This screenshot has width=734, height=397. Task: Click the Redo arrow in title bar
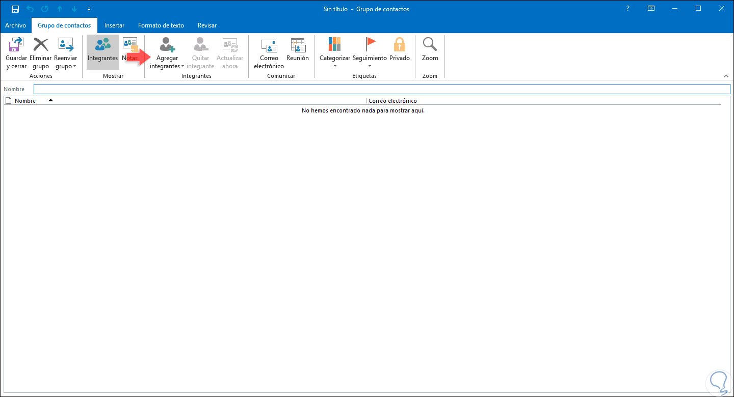click(x=45, y=9)
